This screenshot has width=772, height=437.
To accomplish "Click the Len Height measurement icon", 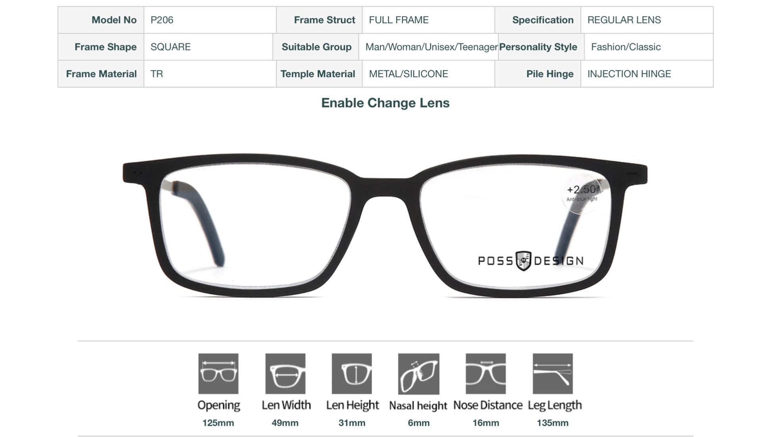I will 352,374.
